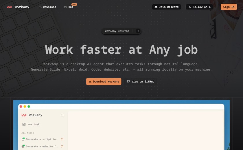
Task: Click the X logo icon
Action: pyautogui.click(x=190, y=7)
